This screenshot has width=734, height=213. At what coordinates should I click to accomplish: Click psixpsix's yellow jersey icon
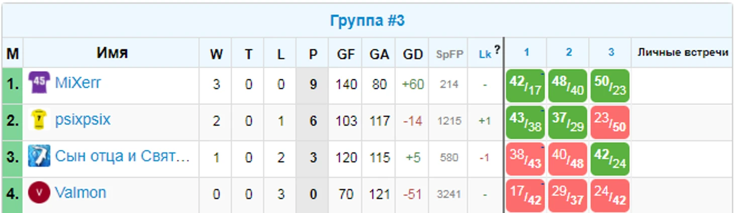39,120
